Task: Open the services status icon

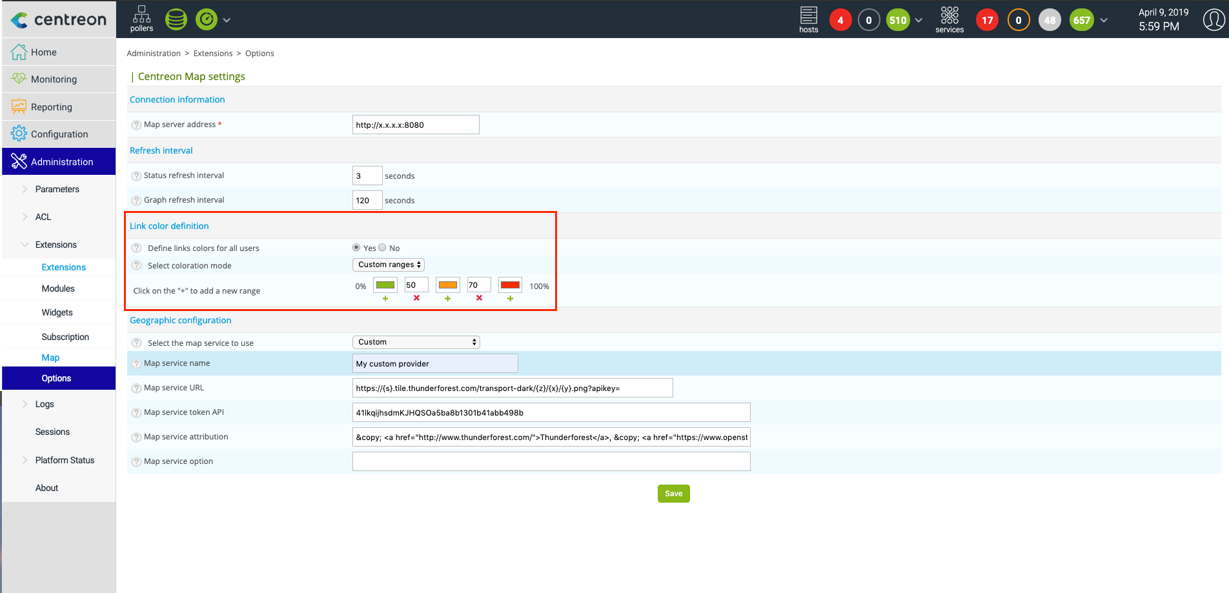Action: [949, 19]
